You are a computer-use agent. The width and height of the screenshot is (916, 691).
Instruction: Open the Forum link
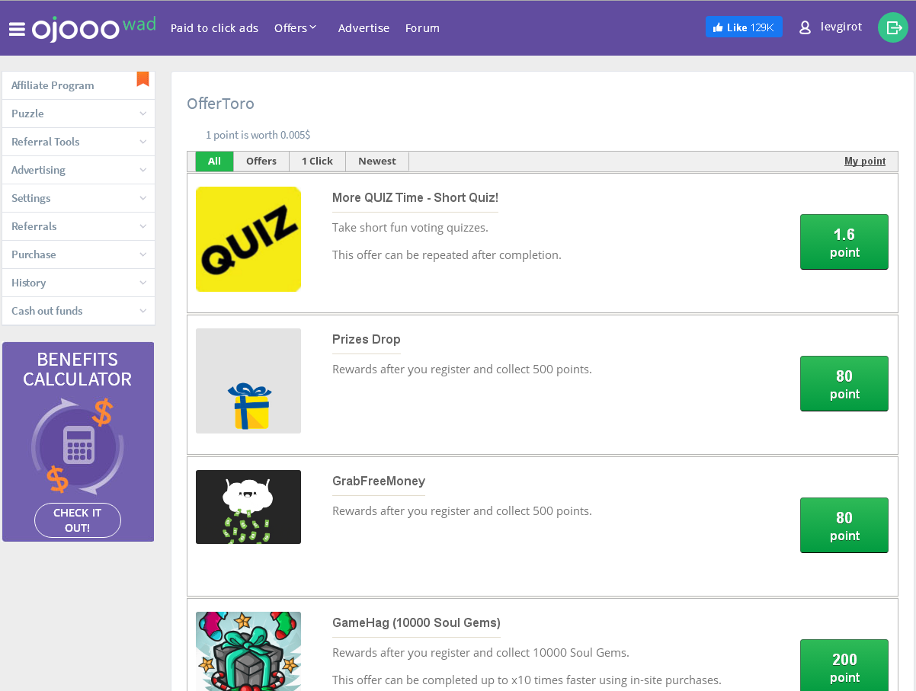422,28
